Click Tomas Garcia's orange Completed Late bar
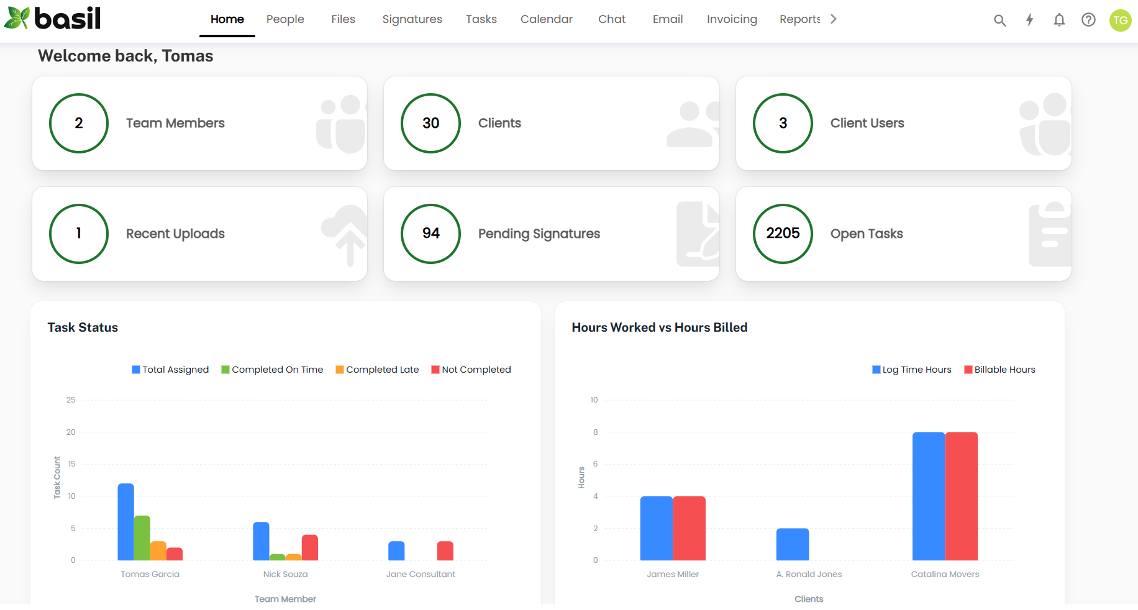 pyautogui.click(x=158, y=551)
